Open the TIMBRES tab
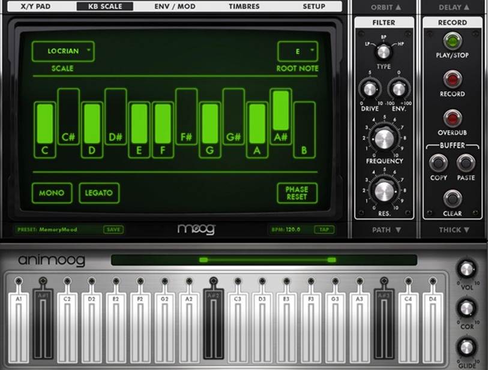Image resolution: width=488 pixels, height=370 pixels. click(x=244, y=6)
